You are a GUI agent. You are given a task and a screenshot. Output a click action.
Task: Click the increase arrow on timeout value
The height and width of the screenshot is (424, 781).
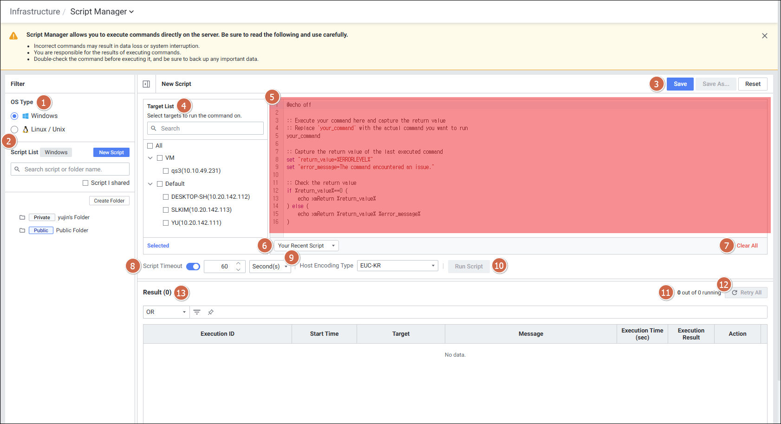click(238, 263)
